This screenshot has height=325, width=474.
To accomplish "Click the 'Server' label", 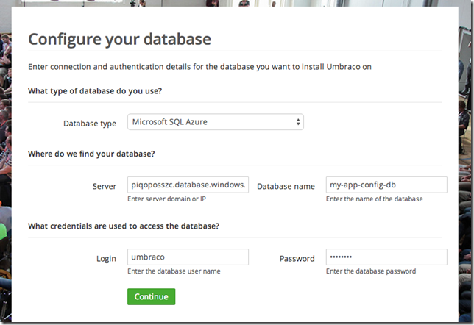I will [105, 186].
